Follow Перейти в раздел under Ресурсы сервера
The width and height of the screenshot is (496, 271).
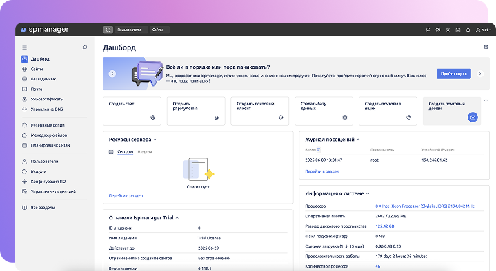[x=126, y=195]
